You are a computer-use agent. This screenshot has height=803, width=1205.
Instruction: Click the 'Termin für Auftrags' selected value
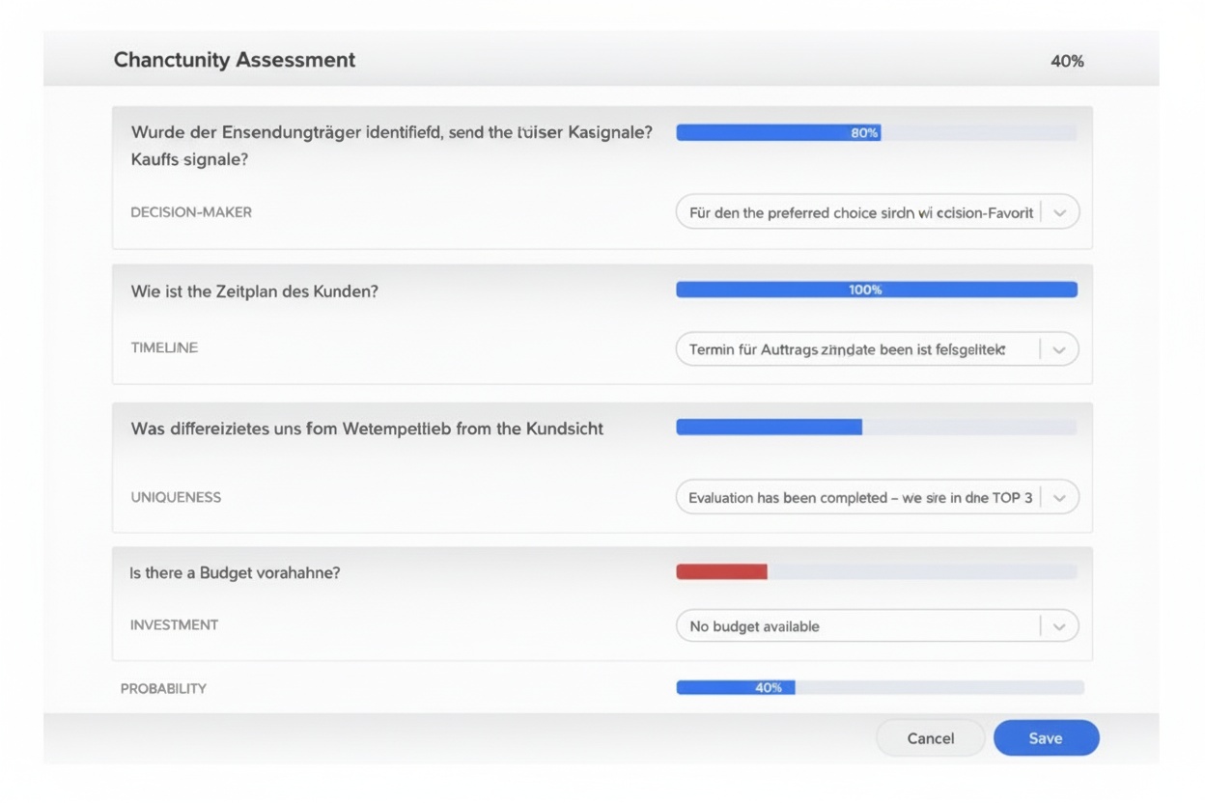point(848,349)
